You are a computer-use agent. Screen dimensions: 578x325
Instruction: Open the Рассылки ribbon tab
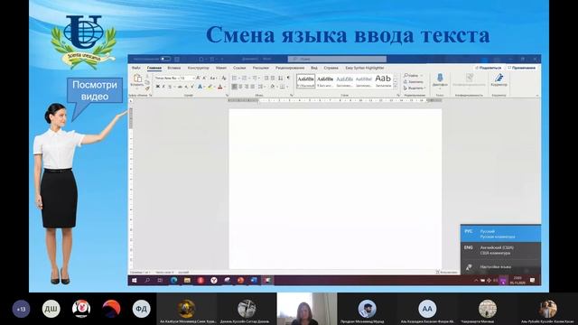[x=261, y=69]
